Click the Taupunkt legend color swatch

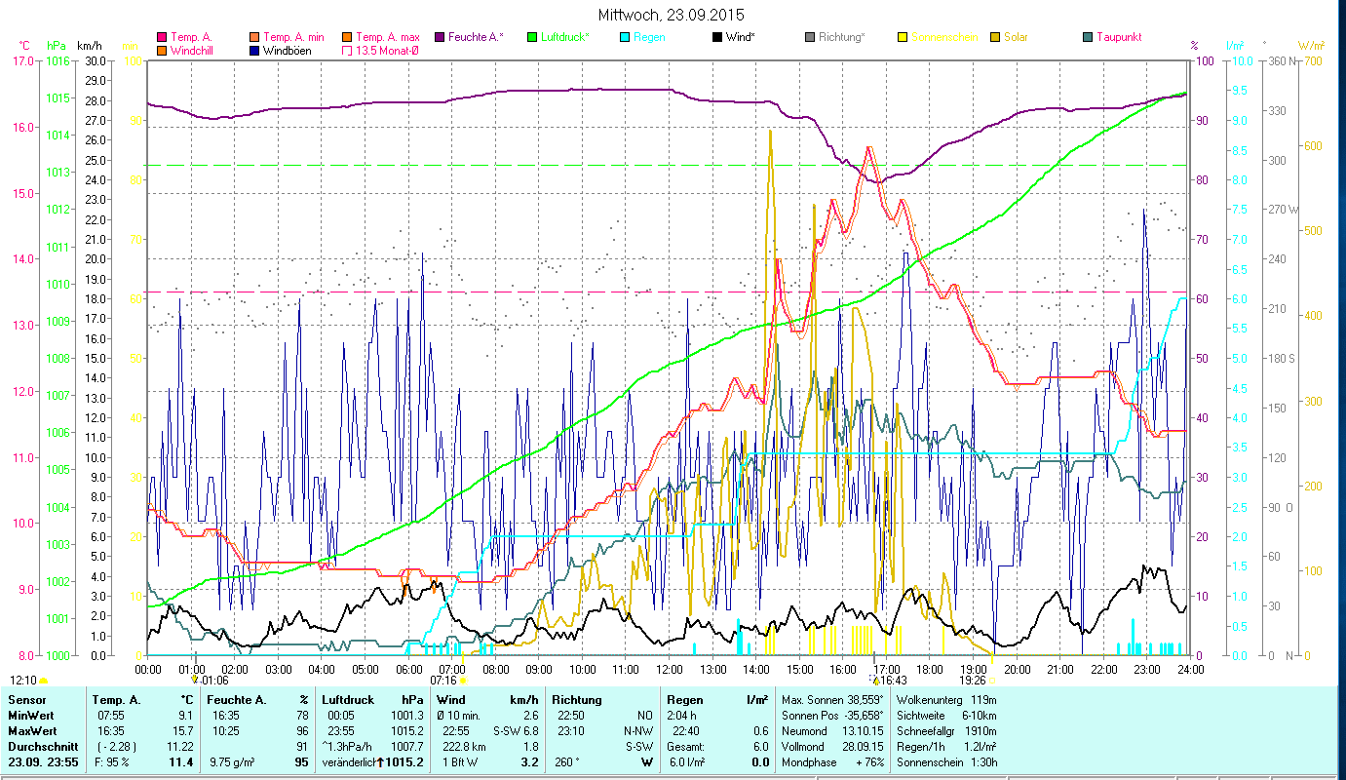click(x=1088, y=37)
